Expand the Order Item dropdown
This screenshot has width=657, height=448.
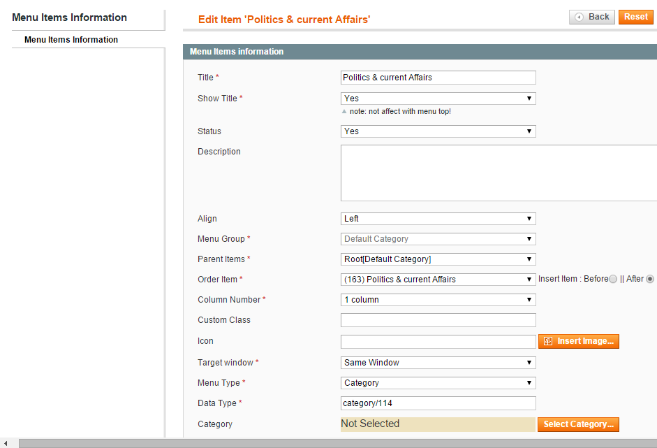(x=438, y=280)
